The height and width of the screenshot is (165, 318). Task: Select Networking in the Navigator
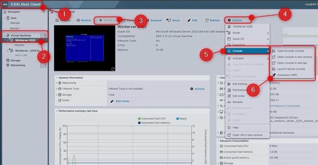point(18,65)
